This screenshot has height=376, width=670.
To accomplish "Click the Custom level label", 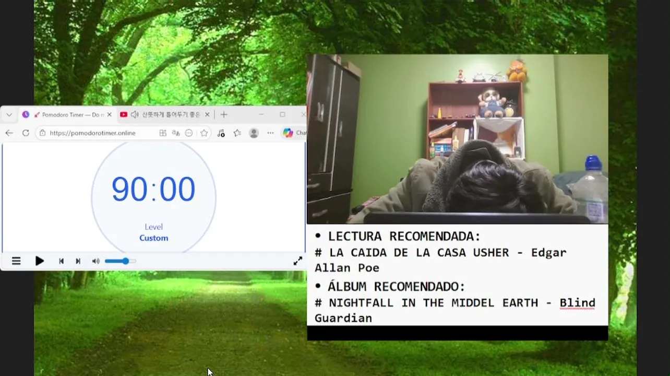I will coord(153,238).
